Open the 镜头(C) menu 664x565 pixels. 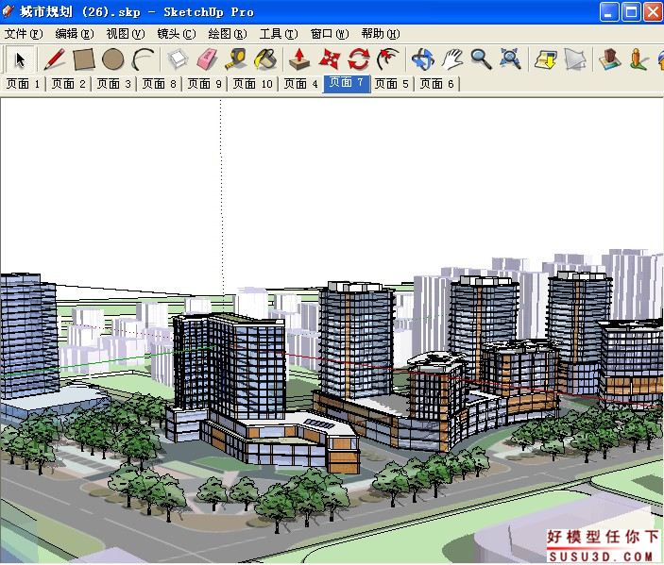point(177,33)
